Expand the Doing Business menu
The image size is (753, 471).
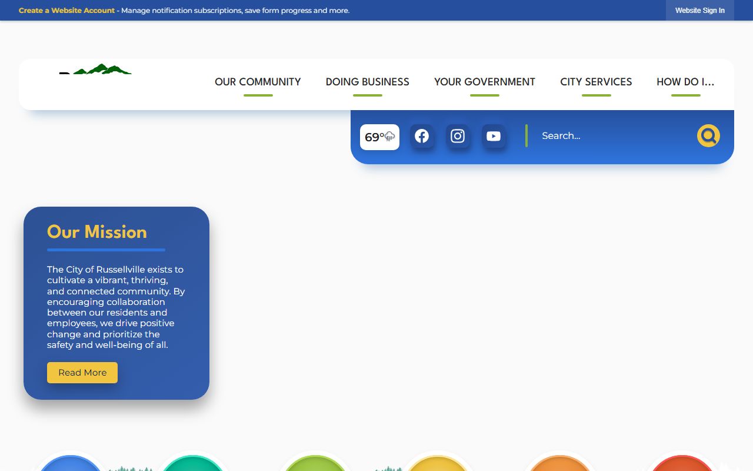pyautogui.click(x=367, y=82)
